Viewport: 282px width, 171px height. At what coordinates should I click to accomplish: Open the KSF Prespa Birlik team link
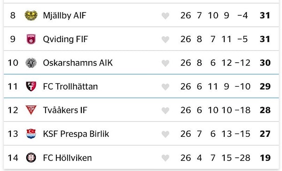point(76,134)
